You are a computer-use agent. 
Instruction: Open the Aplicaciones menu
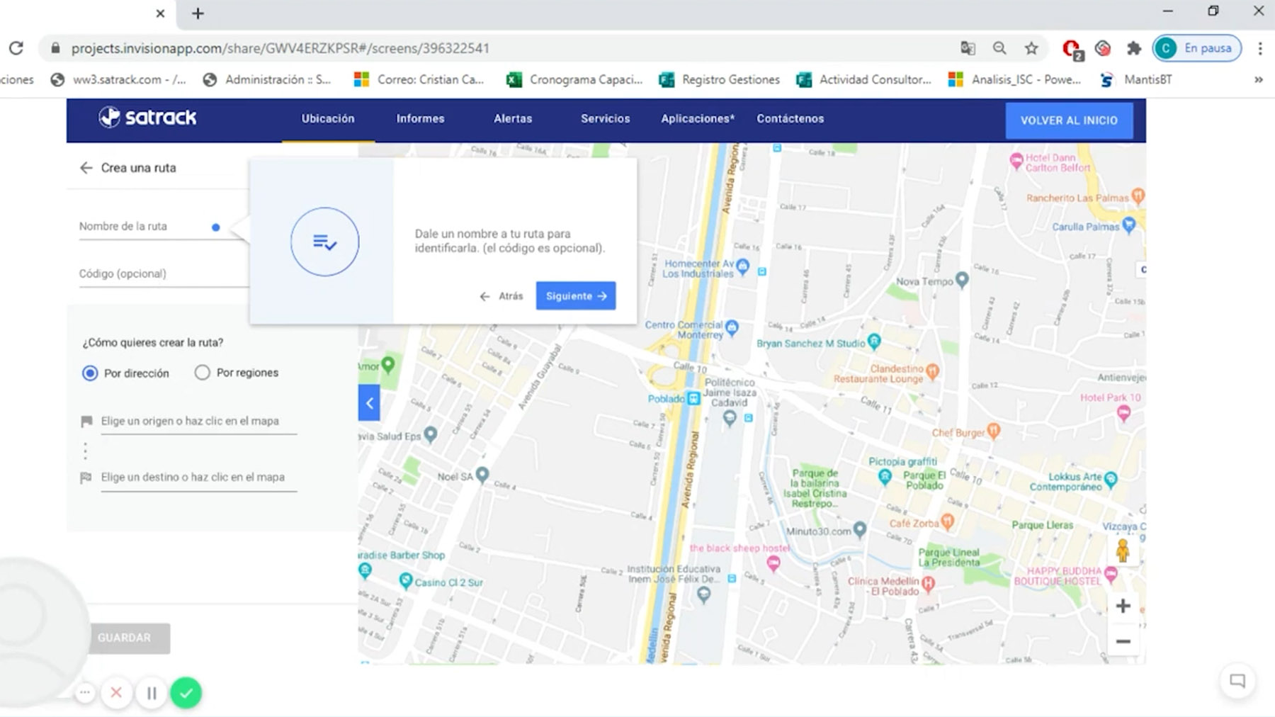698,119
